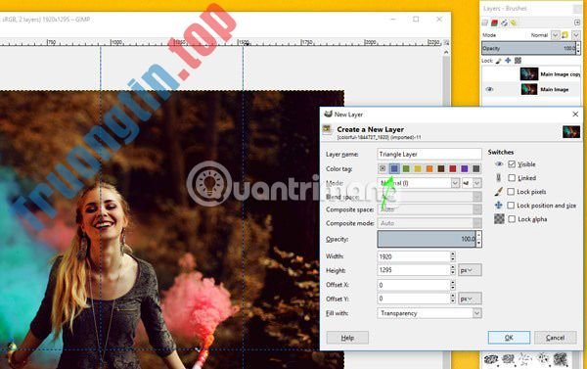
Task: Toggle lock pixels brush icon in Layers panel
Action: click(498, 61)
